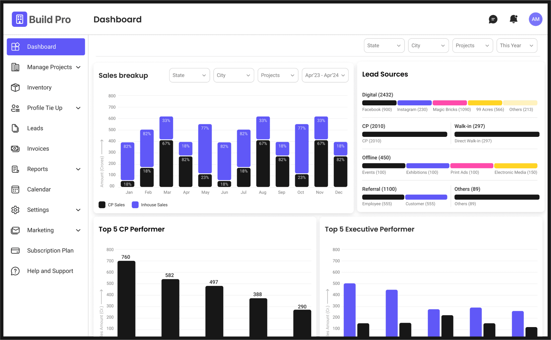This screenshot has width=551, height=340.
Task: Toggle the CP Sales legend item
Action: pos(112,205)
